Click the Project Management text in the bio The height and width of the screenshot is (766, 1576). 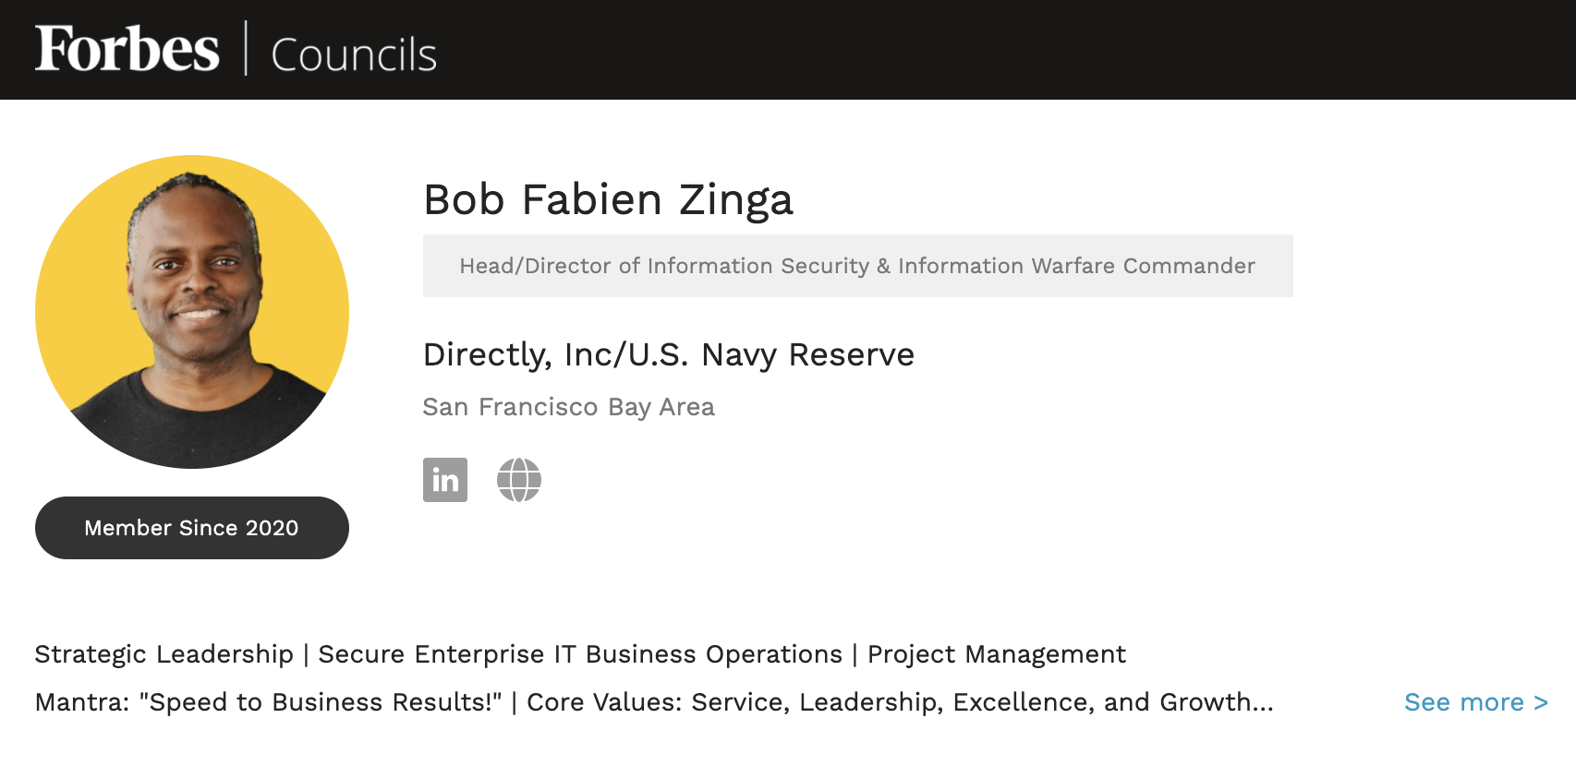pyautogui.click(x=997, y=654)
